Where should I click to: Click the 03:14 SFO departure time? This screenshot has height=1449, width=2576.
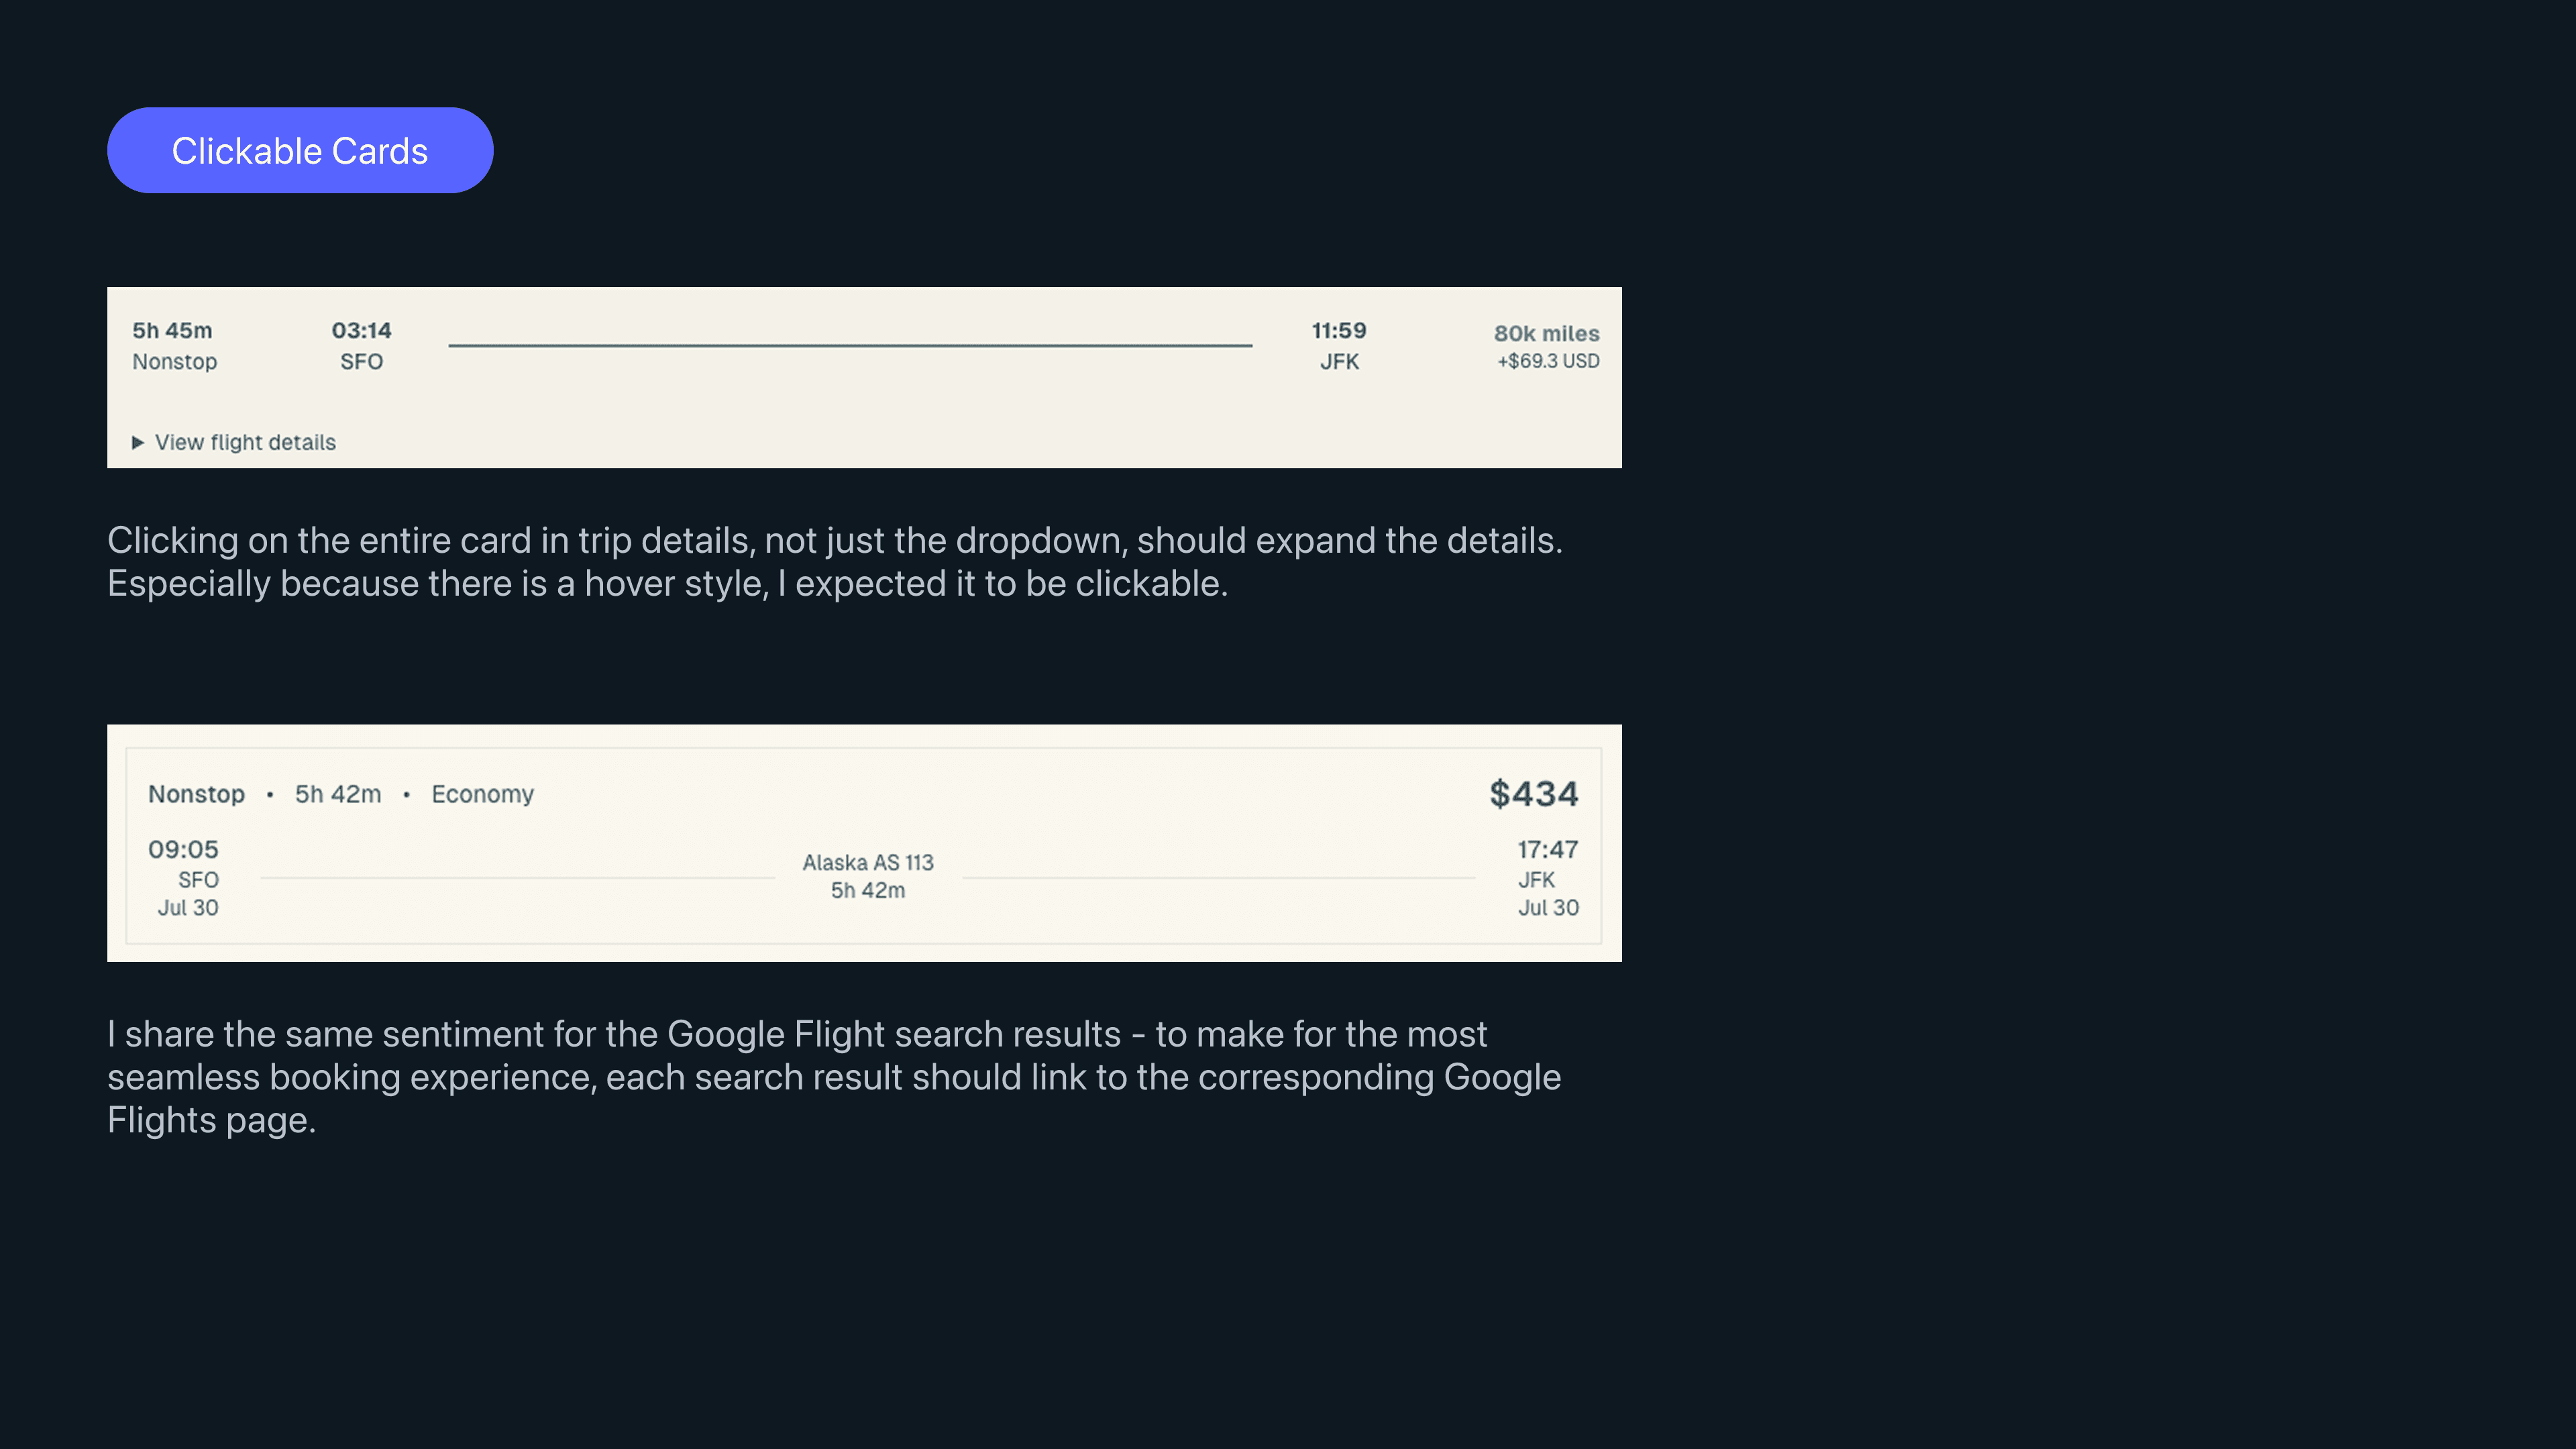coord(361,331)
